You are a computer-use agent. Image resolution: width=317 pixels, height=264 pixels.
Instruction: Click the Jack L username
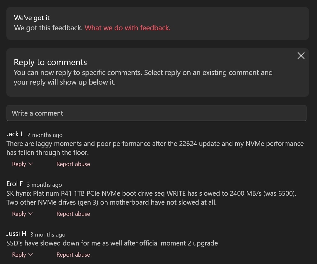click(x=15, y=134)
